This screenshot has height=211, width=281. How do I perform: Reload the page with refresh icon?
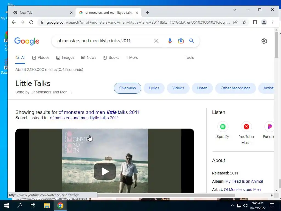(31, 22)
